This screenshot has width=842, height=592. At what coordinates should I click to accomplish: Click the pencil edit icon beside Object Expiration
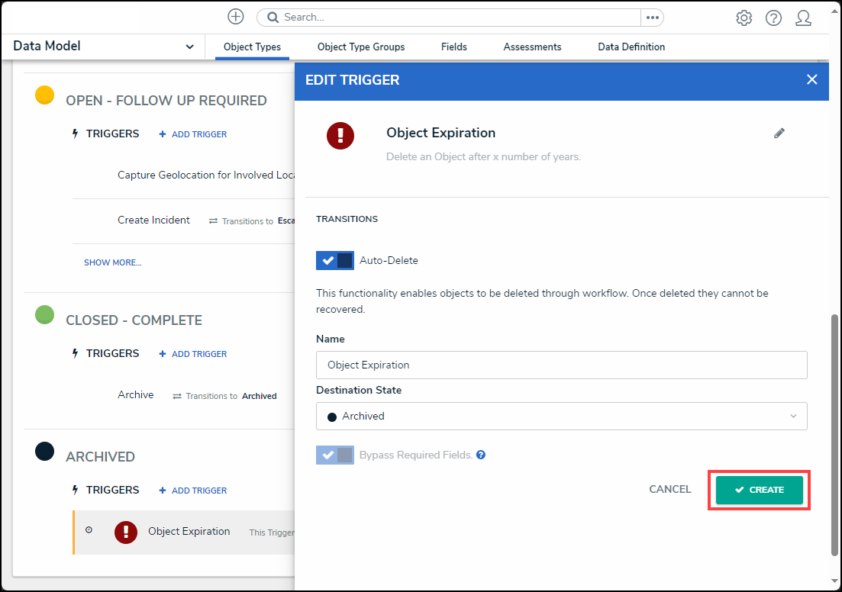779,134
